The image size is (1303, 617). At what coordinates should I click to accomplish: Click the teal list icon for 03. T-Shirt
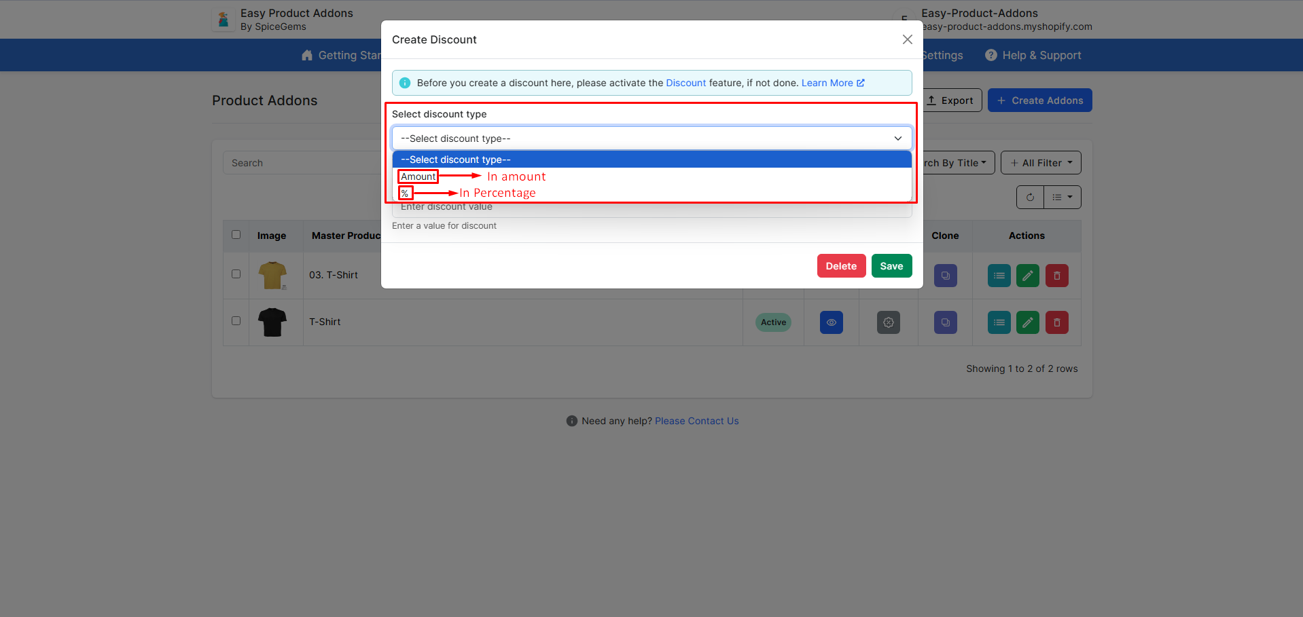(x=999, y=276)
